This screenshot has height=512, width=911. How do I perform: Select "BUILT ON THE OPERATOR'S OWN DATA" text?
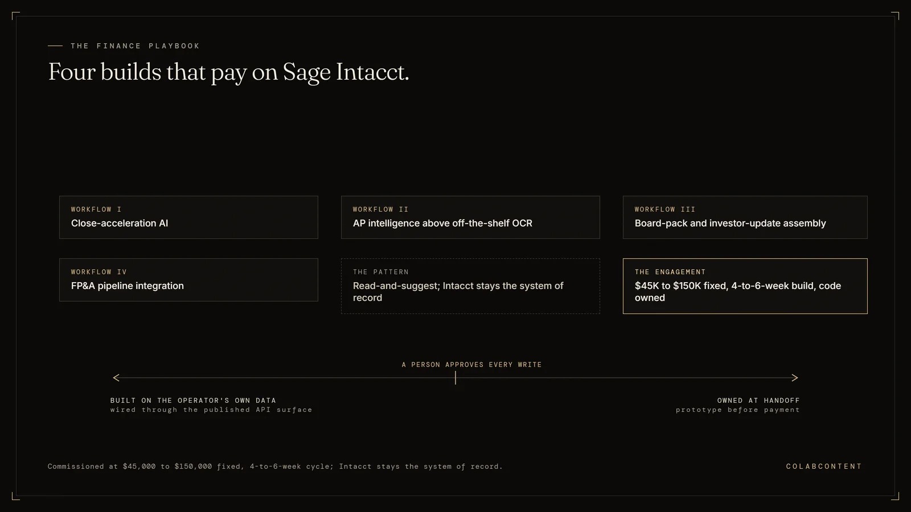(193, 400)
